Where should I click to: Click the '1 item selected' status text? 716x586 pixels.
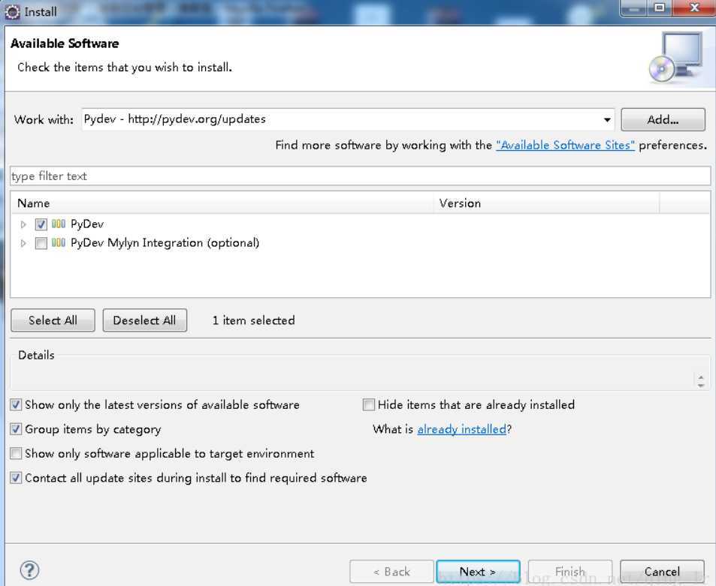pyautogui.click(x=253, y=320)
